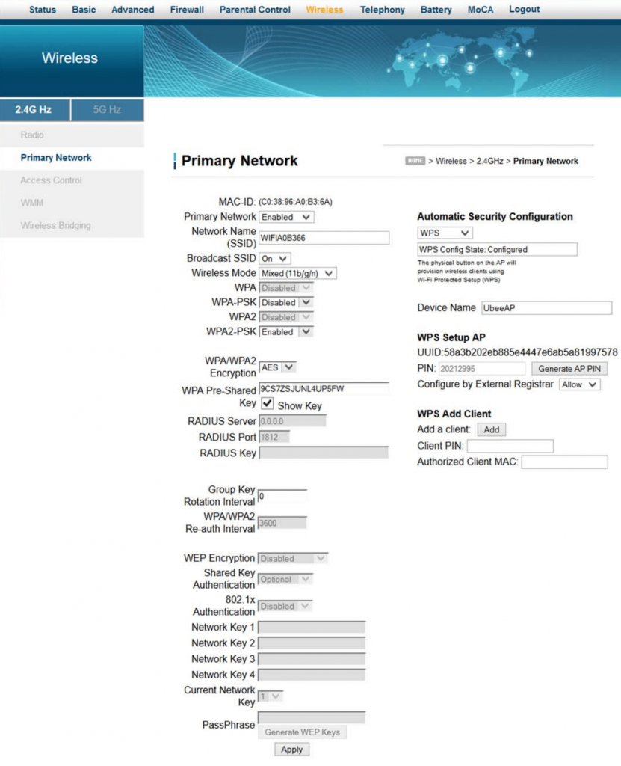Screen dimensions: 621x766
Task: Go to the Telephony section
Action: coord(382,9)
